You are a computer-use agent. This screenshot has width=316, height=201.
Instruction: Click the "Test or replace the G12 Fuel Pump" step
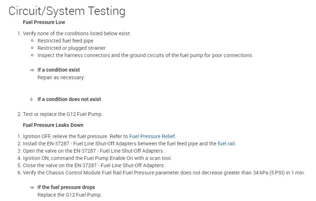click(x=63, y=114)
